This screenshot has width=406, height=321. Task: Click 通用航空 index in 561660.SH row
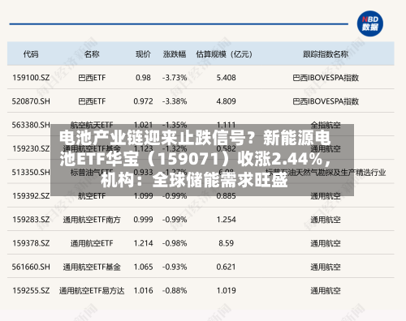[326, 267]
